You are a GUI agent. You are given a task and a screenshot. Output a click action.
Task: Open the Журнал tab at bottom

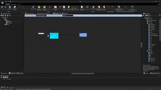(3, 87)
